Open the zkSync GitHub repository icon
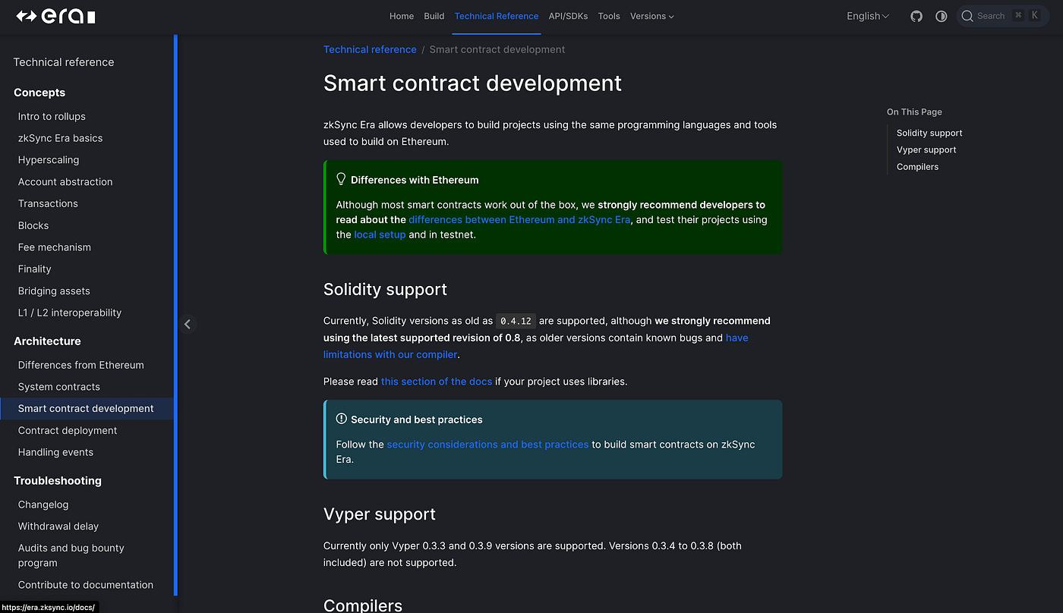Viewport: 1063px width, 613px height. click(x=916, y=16)
